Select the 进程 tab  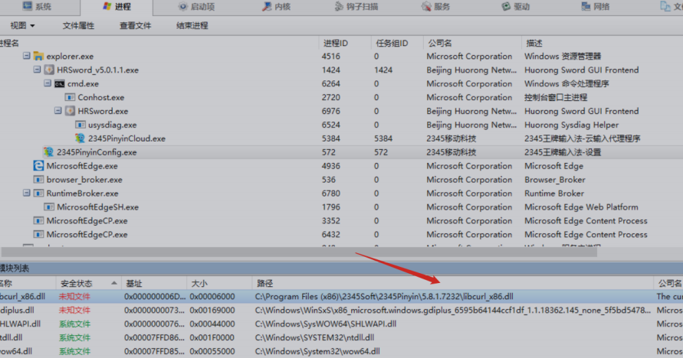pos(117,7)
